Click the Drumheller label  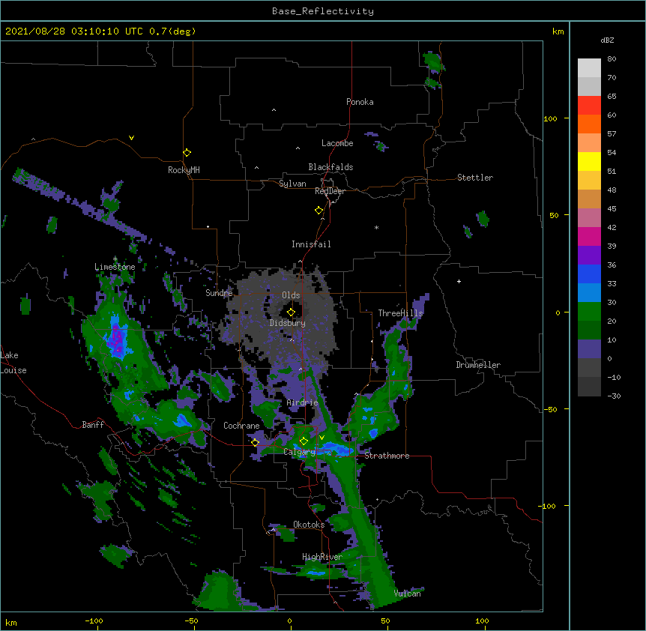pos(478,365)
